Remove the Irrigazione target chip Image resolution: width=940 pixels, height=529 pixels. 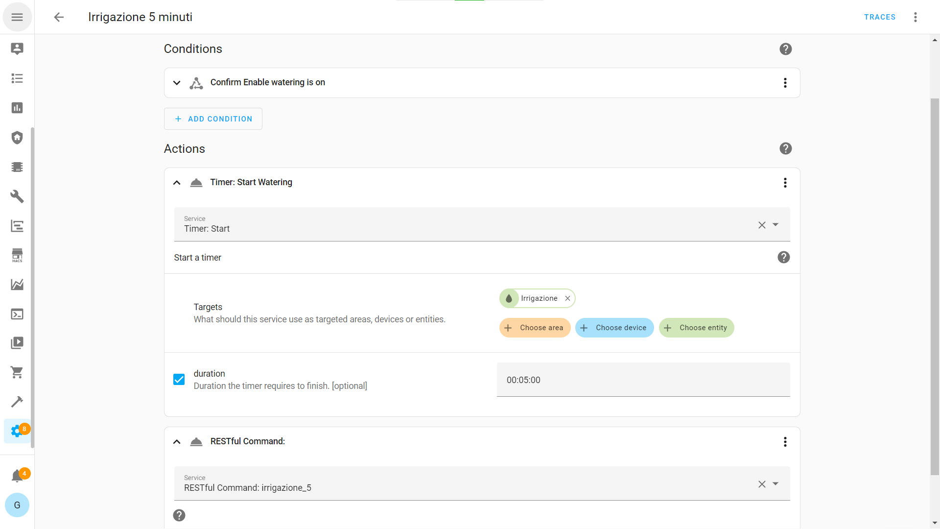[x=567, y=298]
